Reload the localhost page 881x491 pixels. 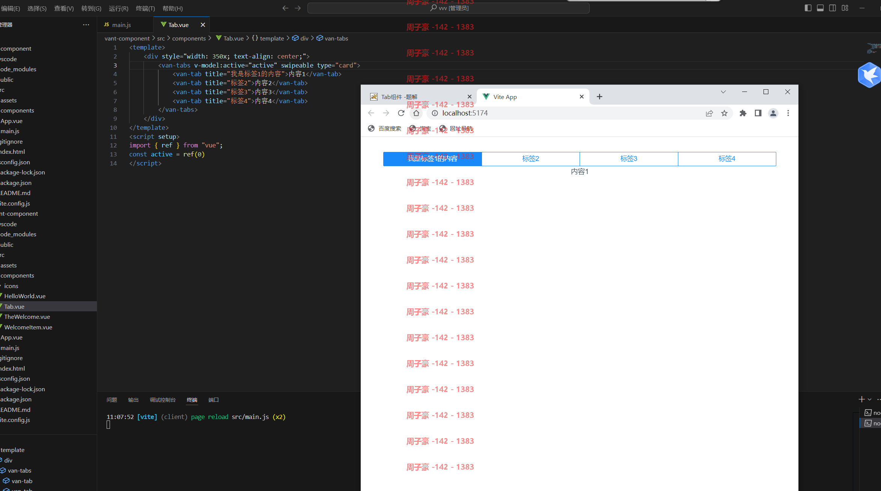click(401, 113)
